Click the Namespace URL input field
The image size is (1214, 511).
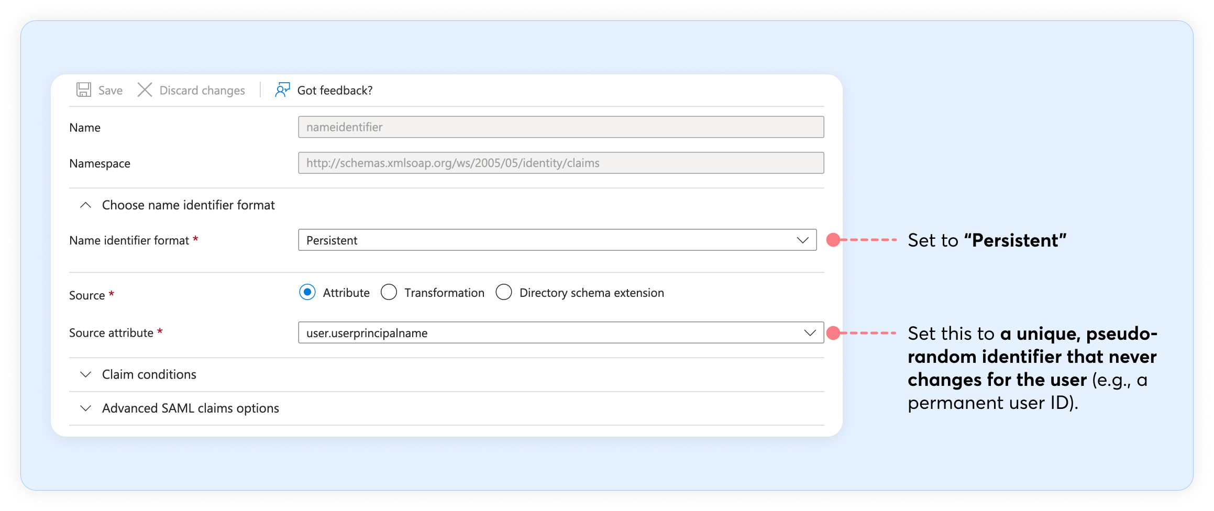coord(560,163)
